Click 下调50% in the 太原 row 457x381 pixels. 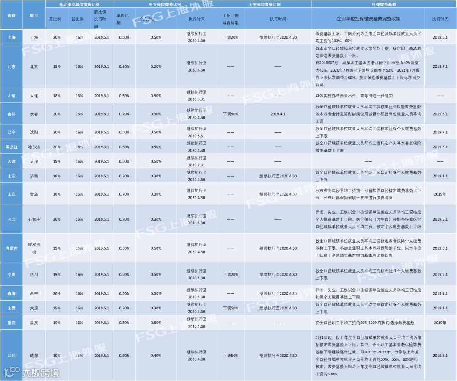click(x=231, y=308)
